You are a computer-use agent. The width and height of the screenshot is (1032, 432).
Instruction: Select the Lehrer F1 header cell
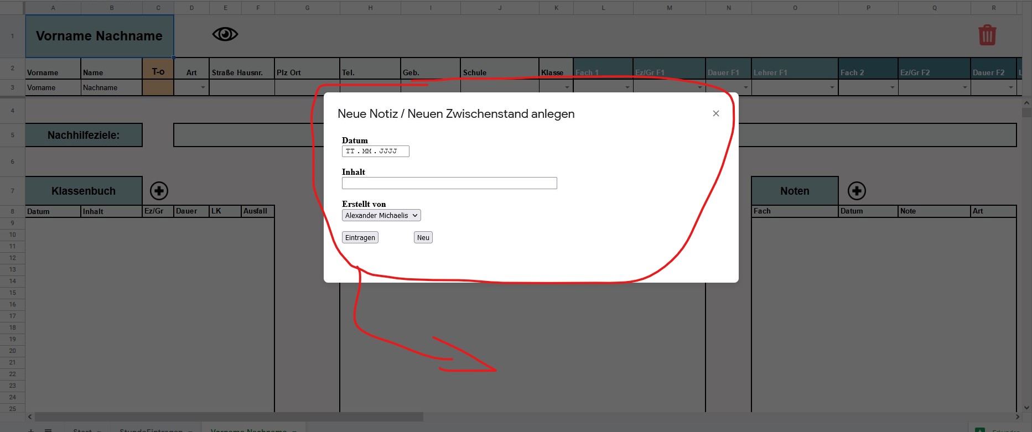[x=795, y=69]
